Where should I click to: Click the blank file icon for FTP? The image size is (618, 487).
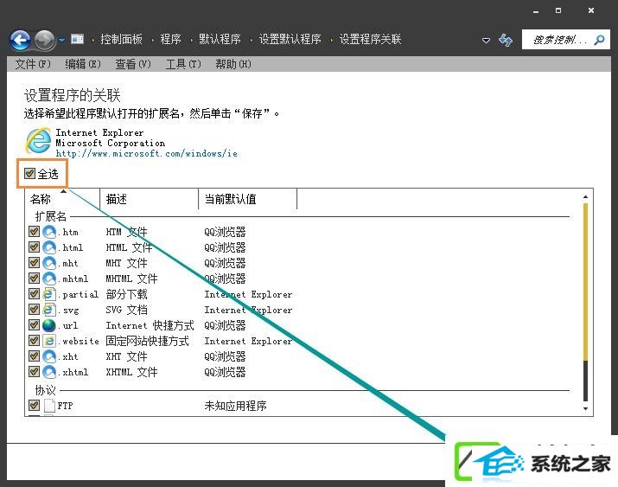pyautogui.click(x=49, y=405)
